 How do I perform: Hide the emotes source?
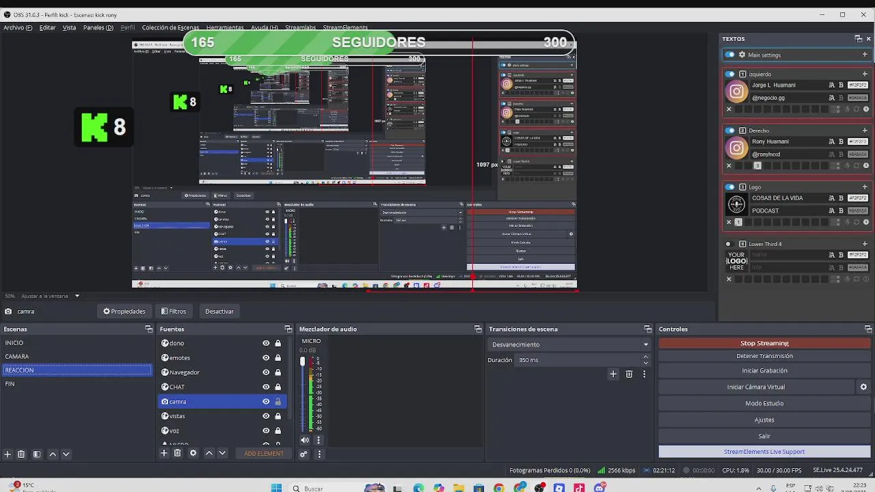click(x=266, y=357)
